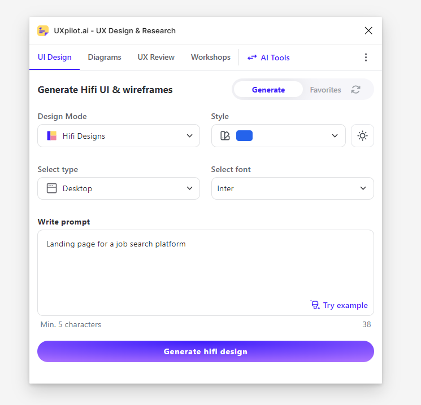The image size is (421, 405).
Task: Expand the Design Mode dropdown
Action: click(x=119, y=136)
